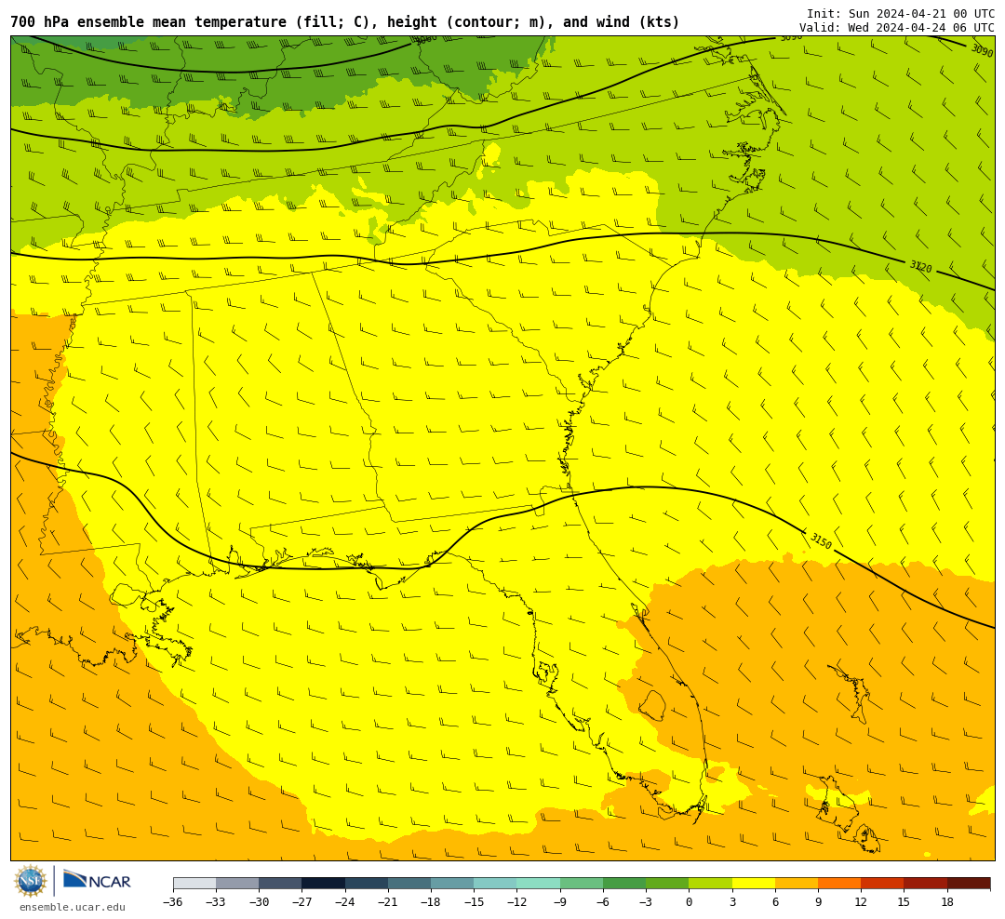Click the -27 colorbar tick label
The height and width of the screenshot is (919, 1005).
point(301,902)
